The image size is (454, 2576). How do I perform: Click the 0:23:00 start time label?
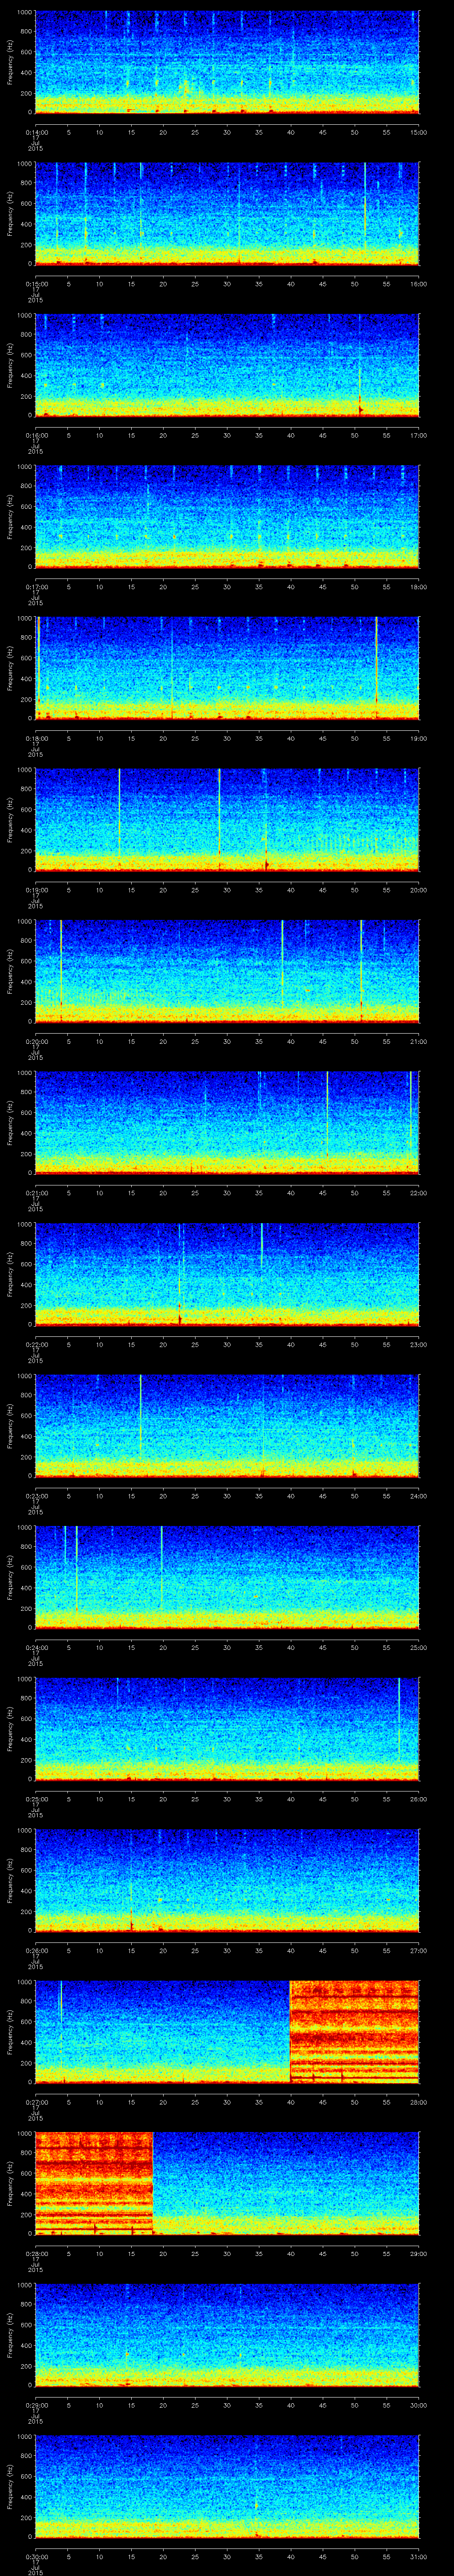pyautogui.click(x=36, y=1496)
